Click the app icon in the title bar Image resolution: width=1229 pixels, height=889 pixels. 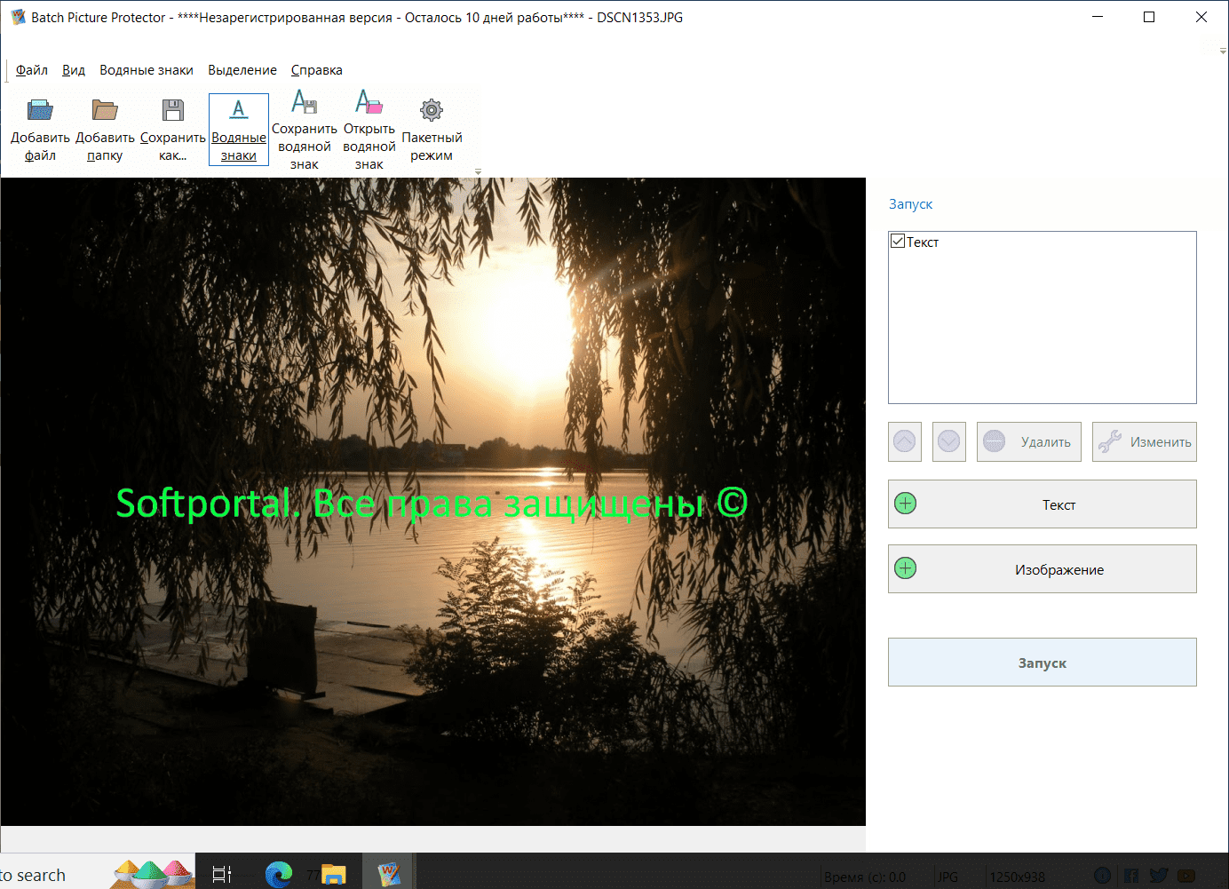(x=18, y=17)
